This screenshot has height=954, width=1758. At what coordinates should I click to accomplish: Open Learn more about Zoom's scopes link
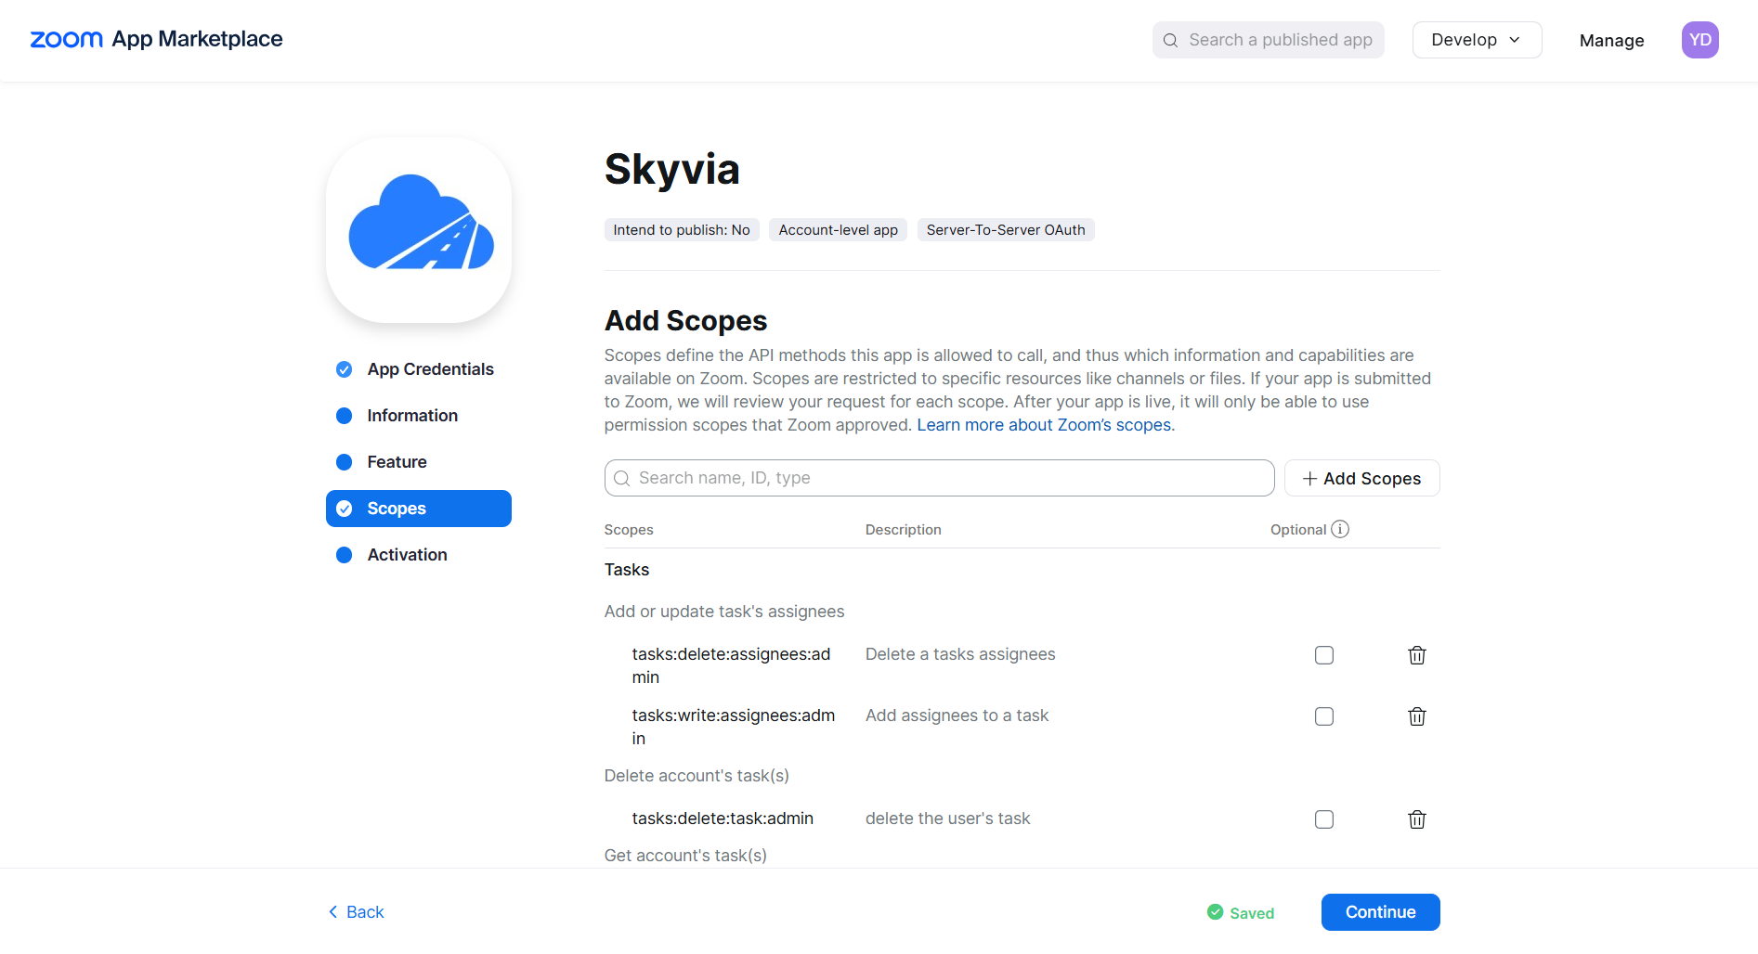click(x=1046, y=425)
